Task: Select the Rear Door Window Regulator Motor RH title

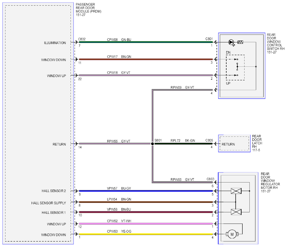Action: (x=270, y=181)
